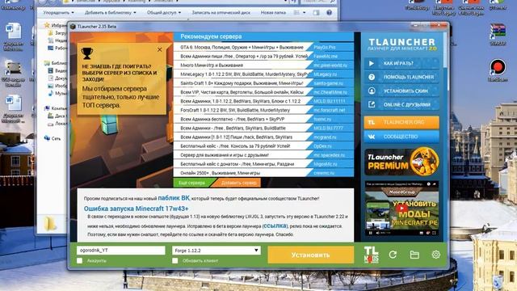Viewport: 517px width, 291px height.
Task: Follow the 'паблик ВК' link
Action: pyautogui.click(x=174, y=198)
